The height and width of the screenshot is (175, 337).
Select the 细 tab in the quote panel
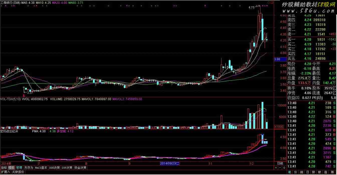(302, 172)
